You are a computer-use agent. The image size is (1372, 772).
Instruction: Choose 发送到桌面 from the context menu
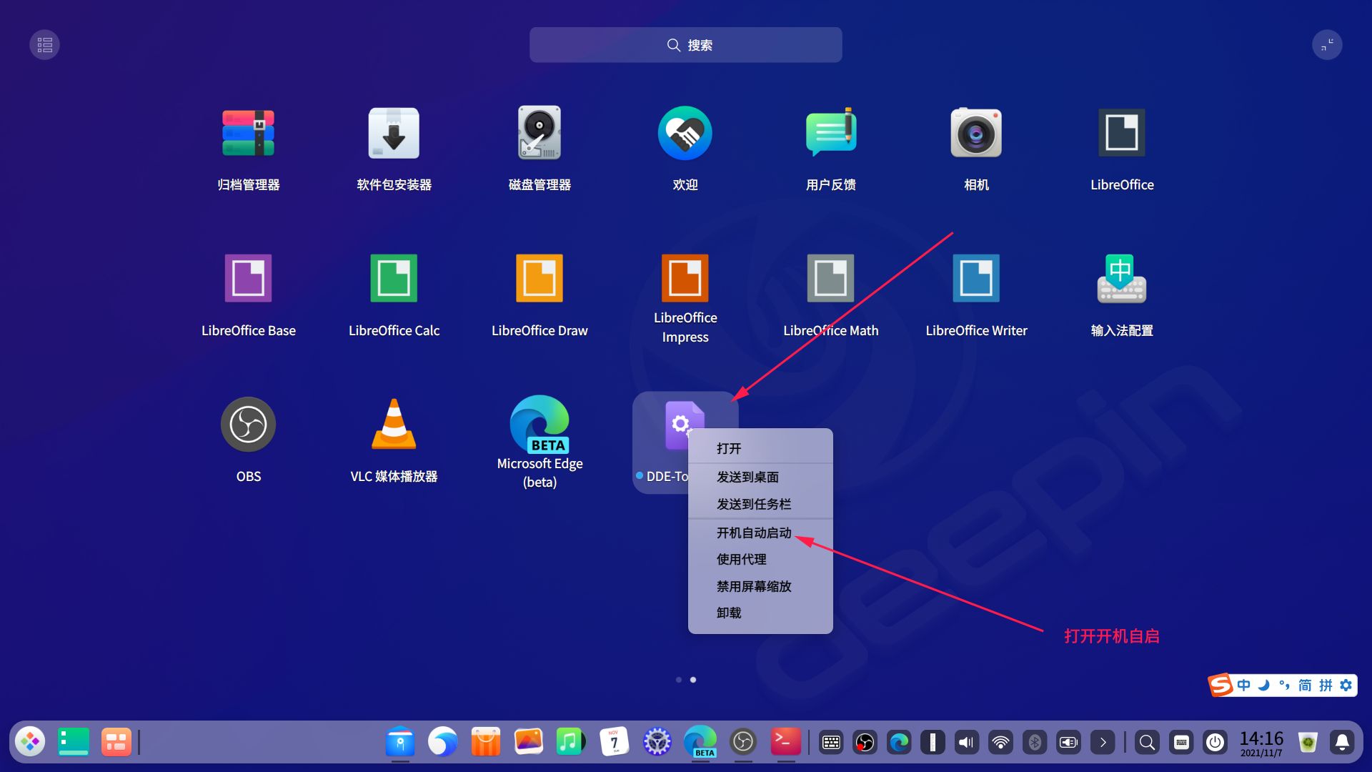(x=747, y=477)
